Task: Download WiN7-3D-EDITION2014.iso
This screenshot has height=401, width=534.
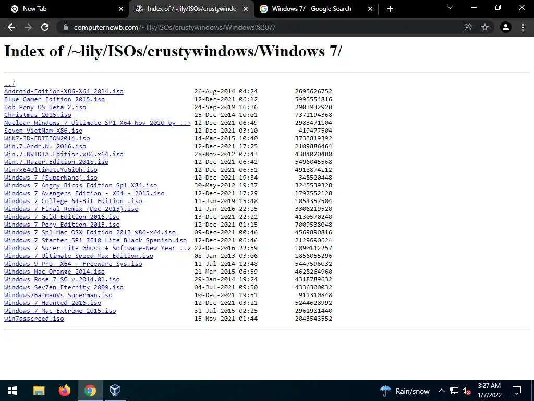Action: click(x=47, y=138)
